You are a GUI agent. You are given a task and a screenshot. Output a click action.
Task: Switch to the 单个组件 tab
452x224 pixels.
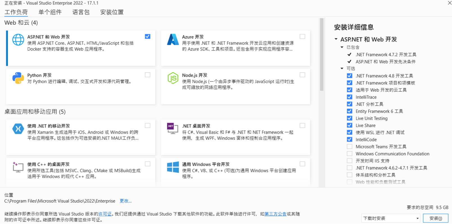(x=50, y=12)
